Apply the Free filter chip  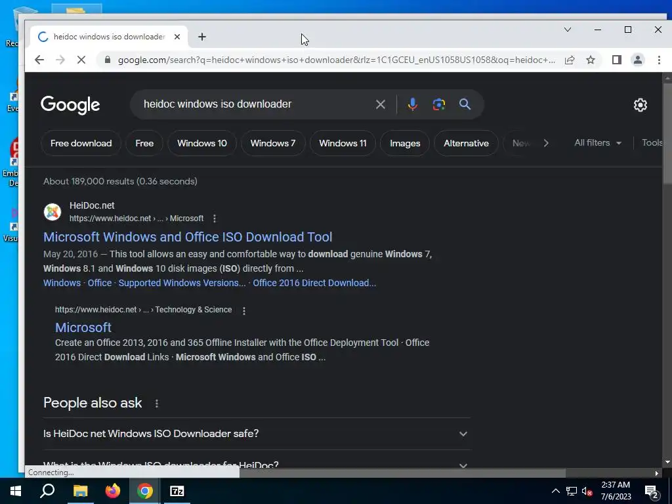144,143
